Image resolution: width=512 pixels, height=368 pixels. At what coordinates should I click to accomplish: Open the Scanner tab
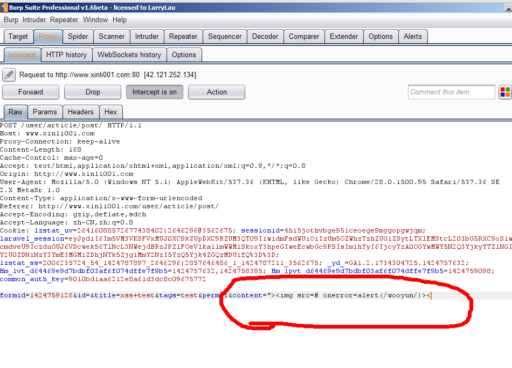(112, 36)
